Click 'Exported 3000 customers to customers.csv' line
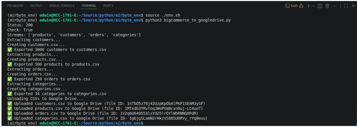 (57, 50)
